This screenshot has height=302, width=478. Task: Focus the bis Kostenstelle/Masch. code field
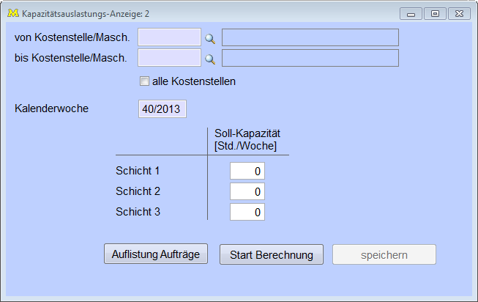point(169,58)
